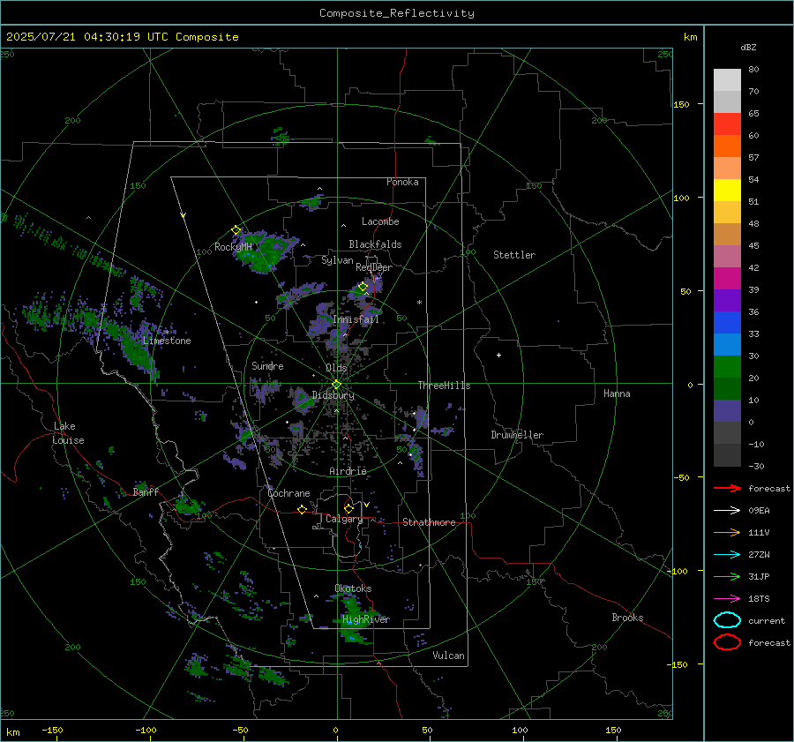Click the Vulcan label
Viewport: 794px width, 742px height.
tap(448, 656)
